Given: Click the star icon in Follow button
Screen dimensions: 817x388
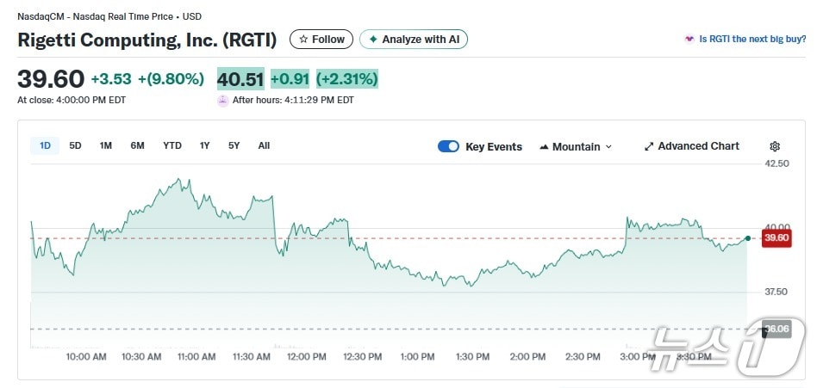Looking at the screenshot, I should tap(303, 40).
